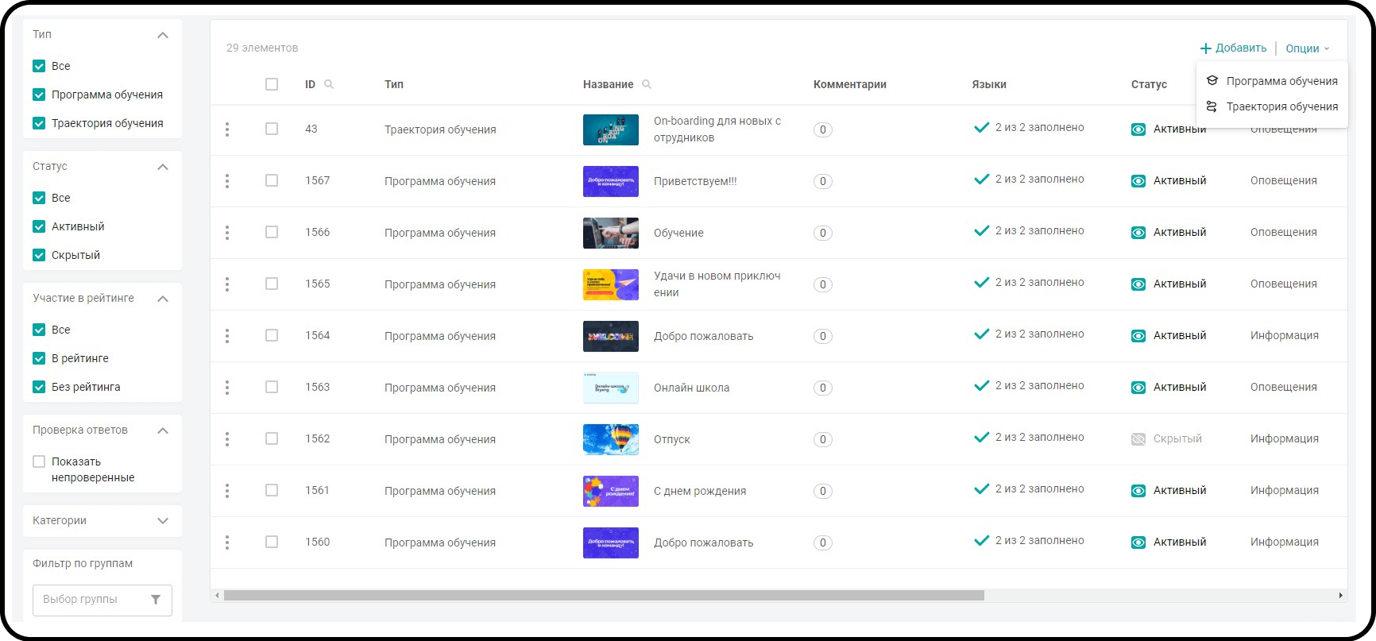The width and height of the screenshot is (1376, 641).
Task: Click the search icon beside Название header
Action: click(x=647, y=84)
